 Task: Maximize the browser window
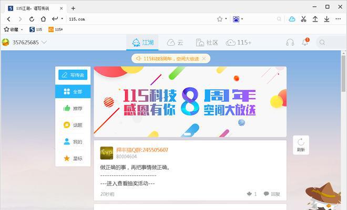328,7
